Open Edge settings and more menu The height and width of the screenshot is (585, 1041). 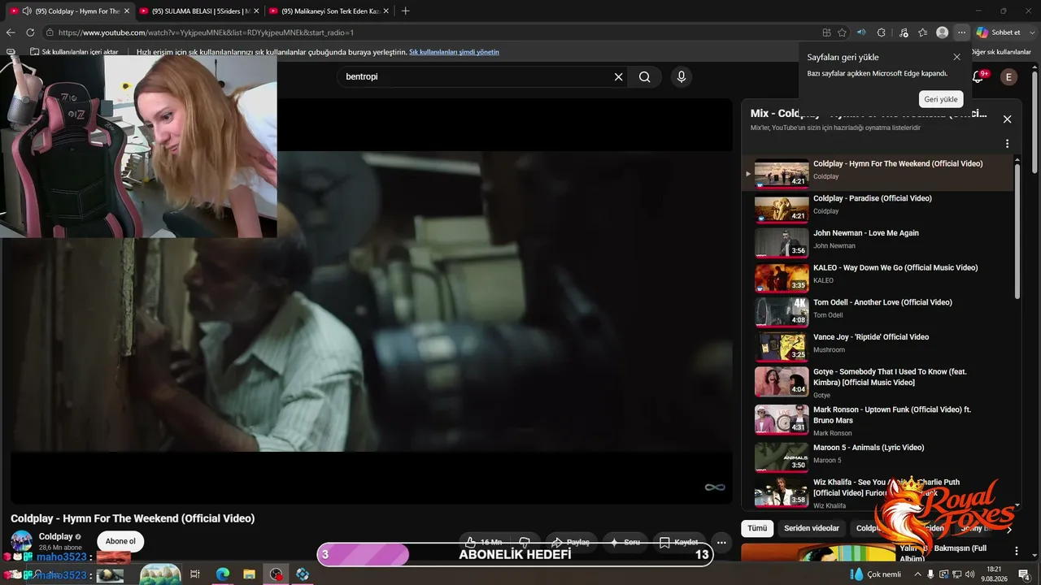click(x=962, y=32)
